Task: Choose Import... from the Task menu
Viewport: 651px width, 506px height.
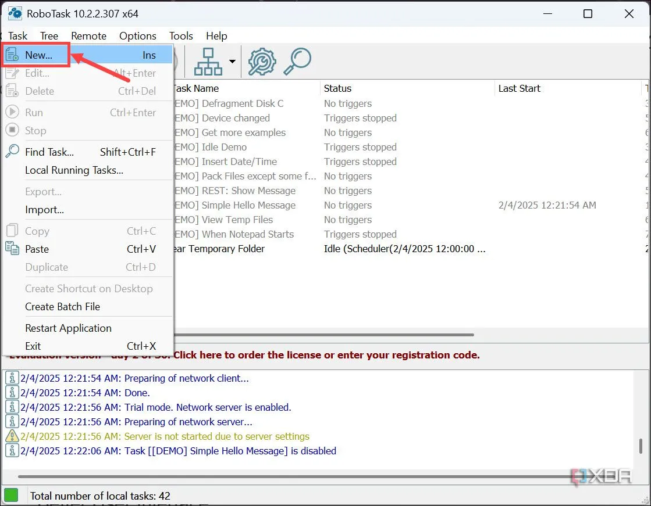Action: pyautogui.click(x=87, y=210)
